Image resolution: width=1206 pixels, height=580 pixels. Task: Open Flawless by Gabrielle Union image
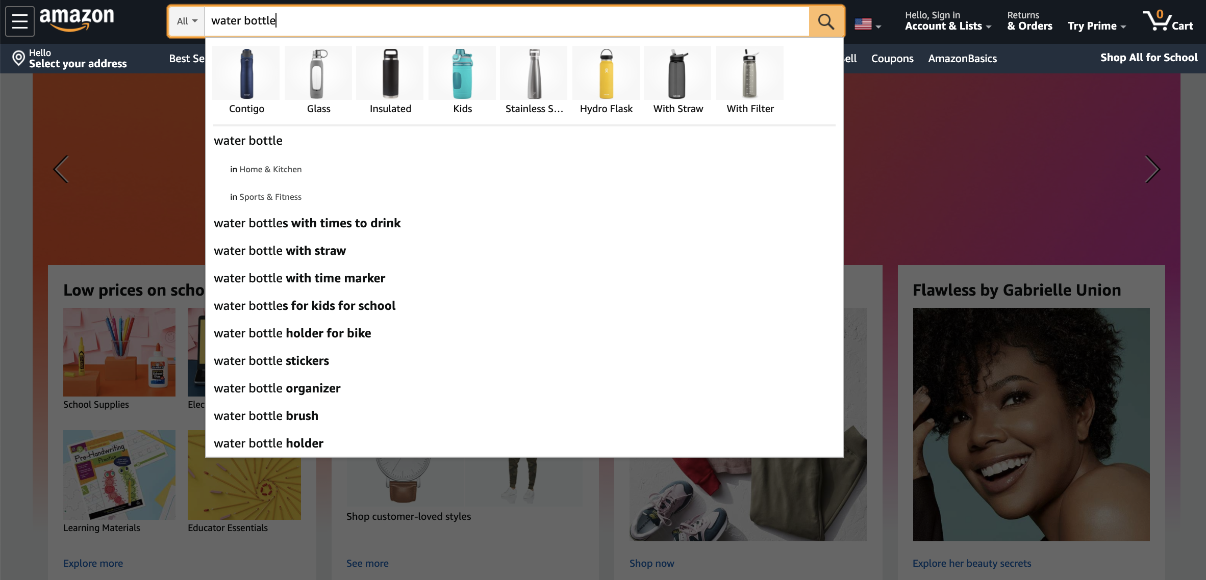click(1031, 425)
